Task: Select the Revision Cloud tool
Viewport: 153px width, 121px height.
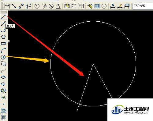Action: (x=3, y=64)
